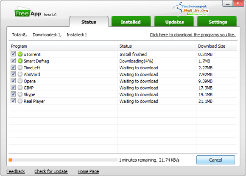Click the gray waiting icon beside GIMP
This screenshot has width=246, height=176.
20,88
